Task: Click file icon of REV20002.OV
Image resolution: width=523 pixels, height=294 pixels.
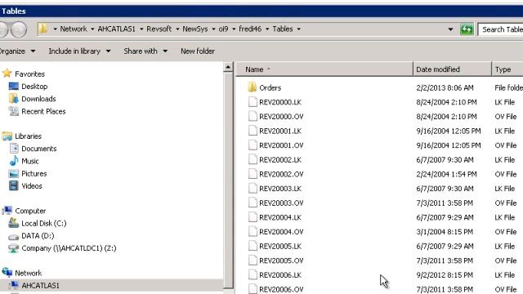Action: 253,174
